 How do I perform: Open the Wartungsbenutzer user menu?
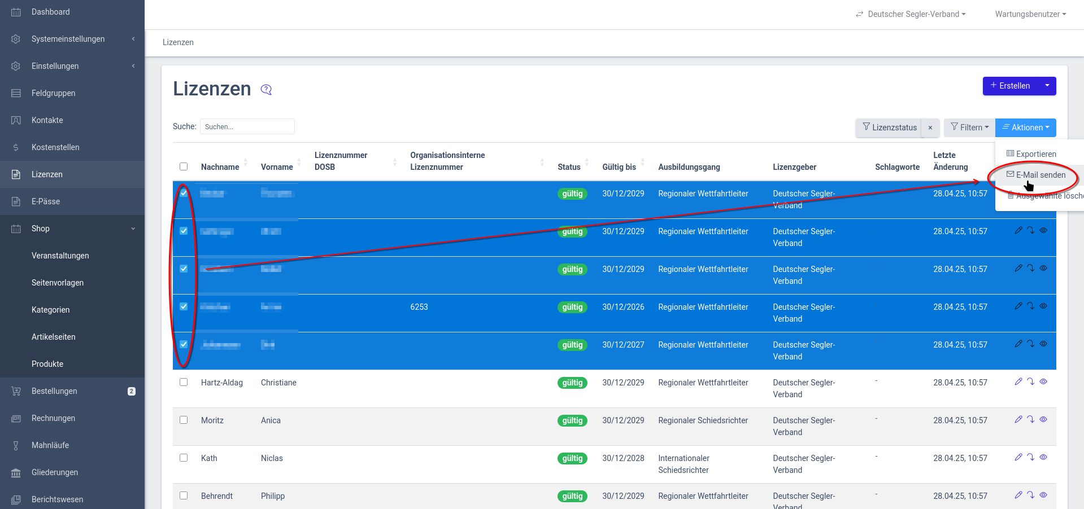[1030, 14]
